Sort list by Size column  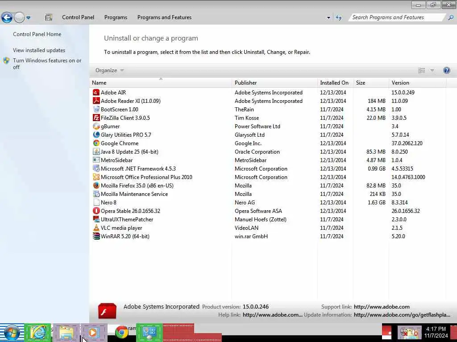(371, 82)
